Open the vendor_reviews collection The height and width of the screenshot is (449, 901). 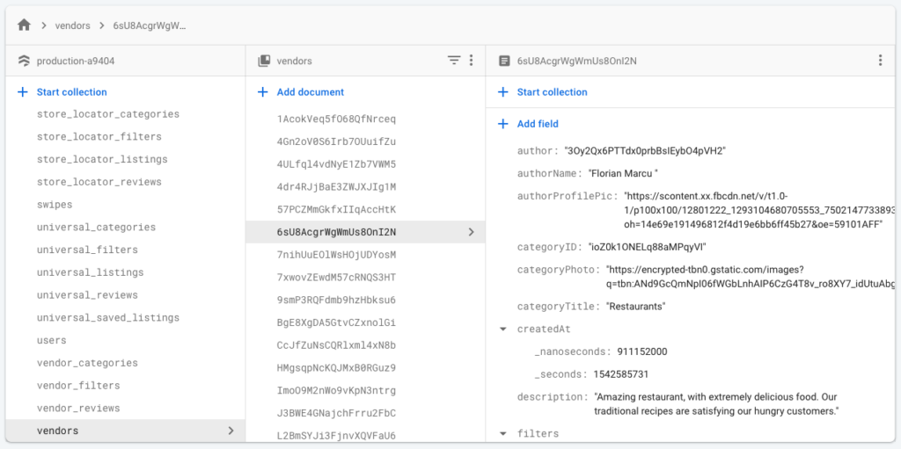[78, 409]
